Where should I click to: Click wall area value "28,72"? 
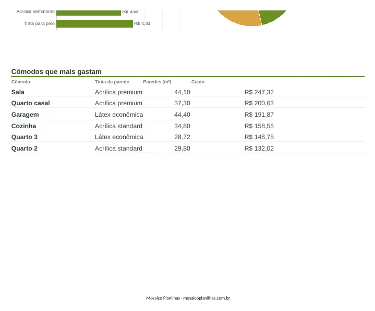click(x=182, y=137)
